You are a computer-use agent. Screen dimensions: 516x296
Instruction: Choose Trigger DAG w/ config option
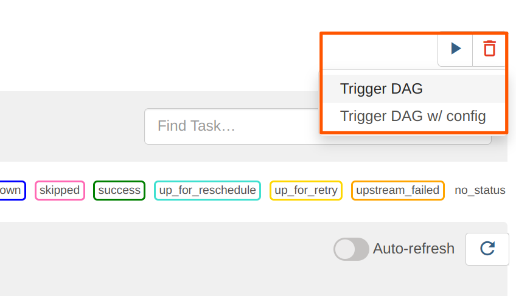point(413,116)
